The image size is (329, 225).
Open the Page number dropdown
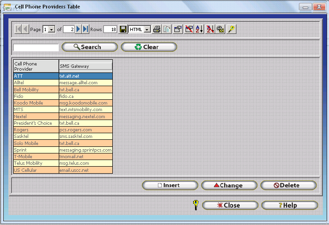tap(52, 29)
